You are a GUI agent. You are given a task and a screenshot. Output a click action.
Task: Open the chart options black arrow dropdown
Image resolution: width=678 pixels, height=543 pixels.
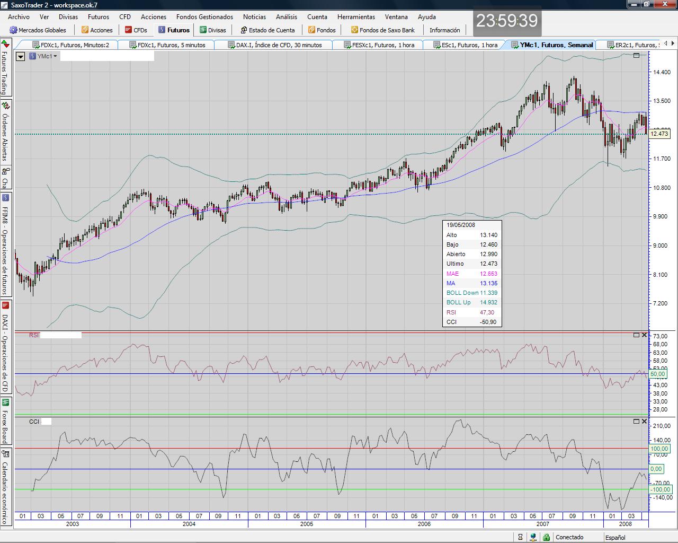coord(21,56)
